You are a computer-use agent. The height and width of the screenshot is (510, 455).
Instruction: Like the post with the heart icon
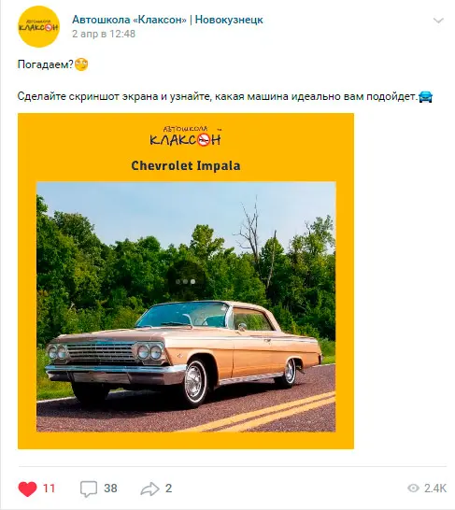coord(27,489)
